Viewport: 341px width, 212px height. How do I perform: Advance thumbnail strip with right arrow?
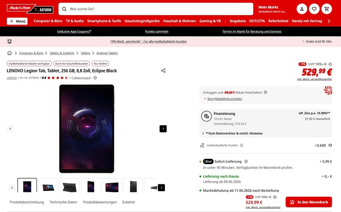[x=161, y=188]
